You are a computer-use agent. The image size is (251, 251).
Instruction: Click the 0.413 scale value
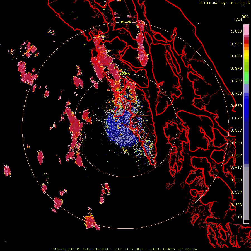[x=236, y=168]
